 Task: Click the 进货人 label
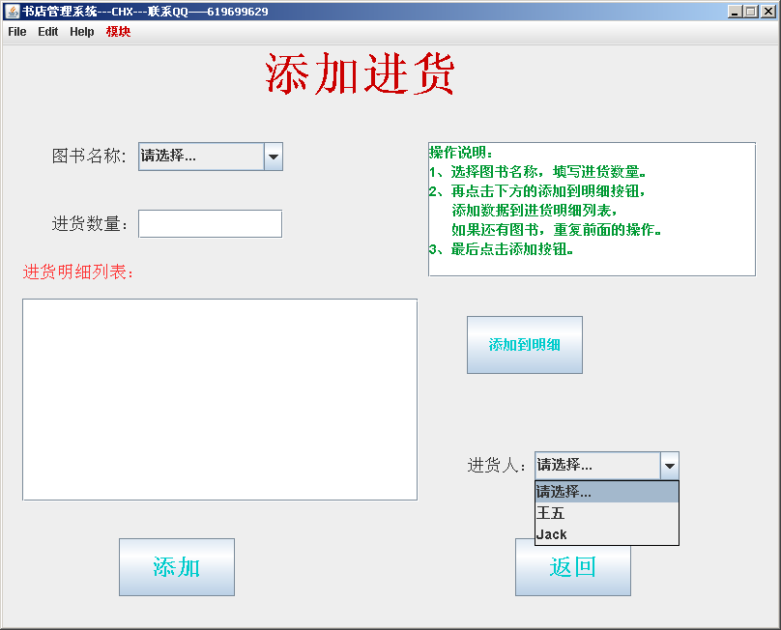coord(496,466)
